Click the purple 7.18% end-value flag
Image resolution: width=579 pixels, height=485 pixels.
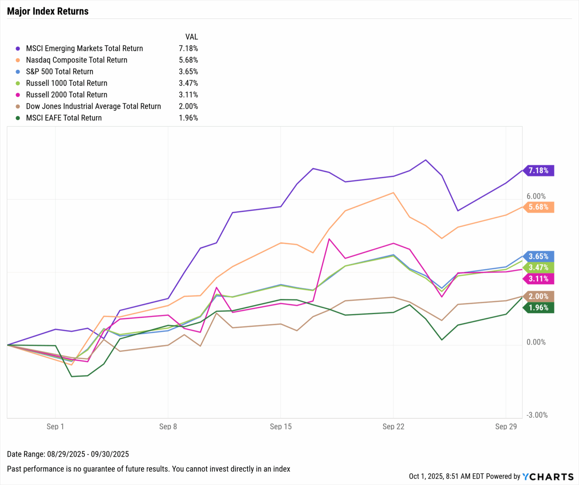click(x=538, y=171)
